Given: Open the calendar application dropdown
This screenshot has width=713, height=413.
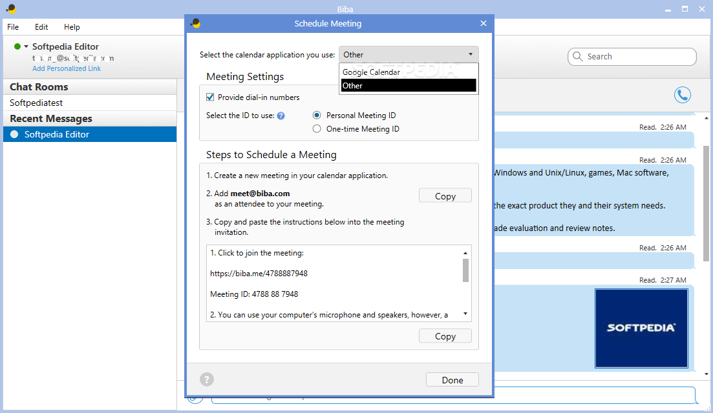Looking at the screenshot, I should click(x=409, y=54).
